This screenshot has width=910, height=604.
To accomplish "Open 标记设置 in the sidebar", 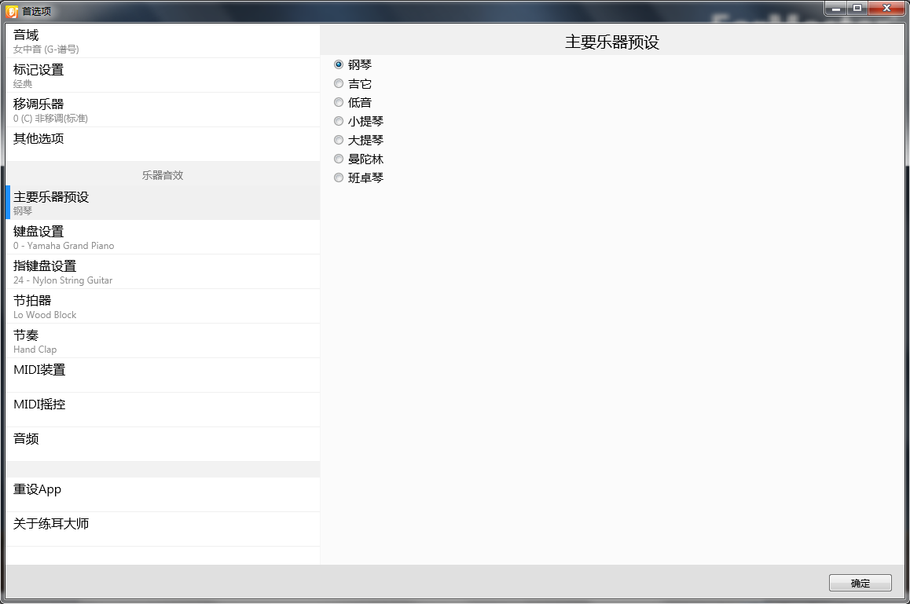I will pos(163,75).
